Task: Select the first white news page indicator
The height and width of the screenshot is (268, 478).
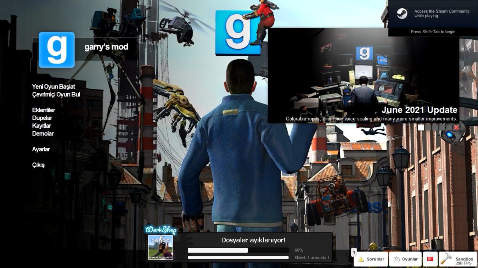Action: coord(421,128)
